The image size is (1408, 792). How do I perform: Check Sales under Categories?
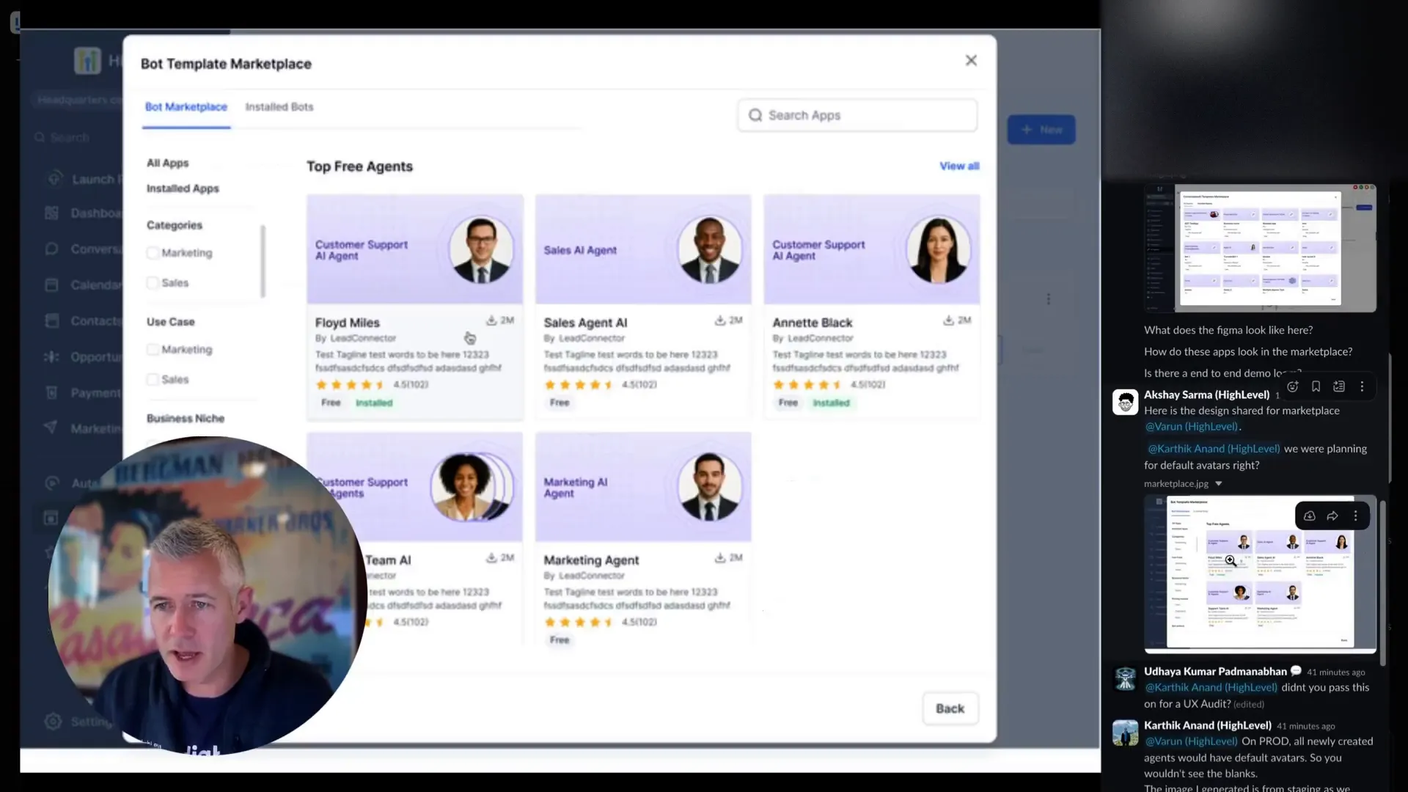(x=153, y=283)
